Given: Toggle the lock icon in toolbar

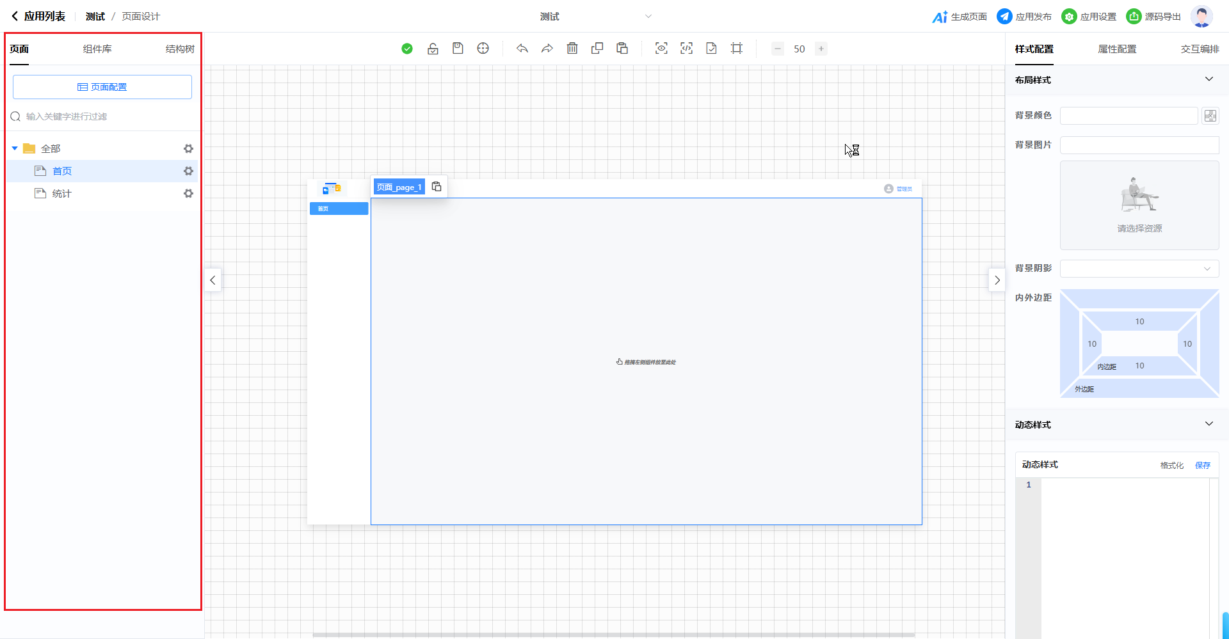Looking at the screenshot, I should (433, 49).
